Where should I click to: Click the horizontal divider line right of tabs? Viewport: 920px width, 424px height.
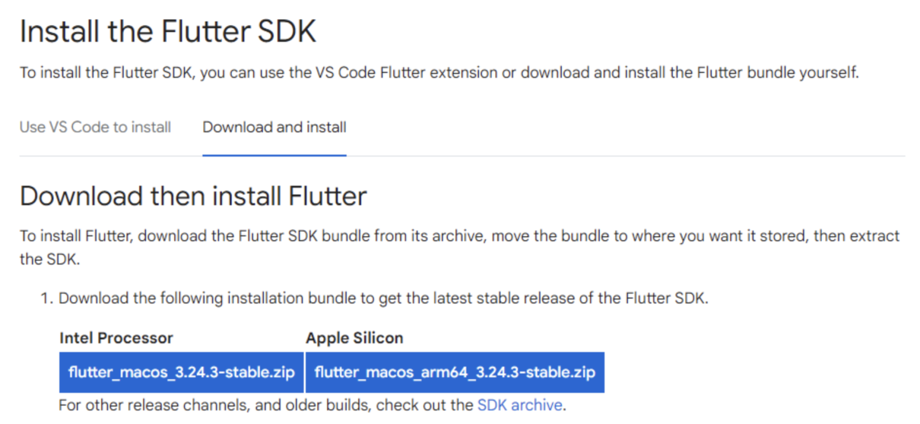tap(626, 156)
